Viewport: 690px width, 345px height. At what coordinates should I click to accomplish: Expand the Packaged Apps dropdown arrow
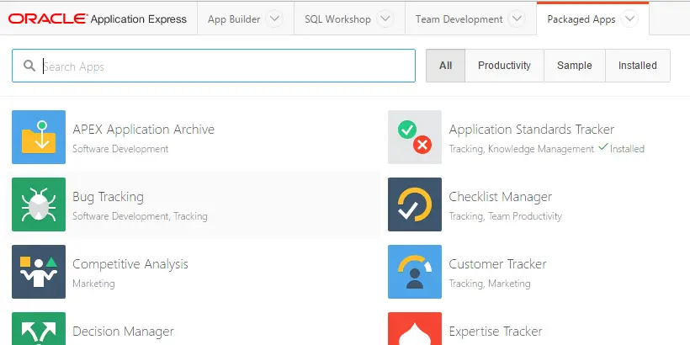click(x=629, y=19)
